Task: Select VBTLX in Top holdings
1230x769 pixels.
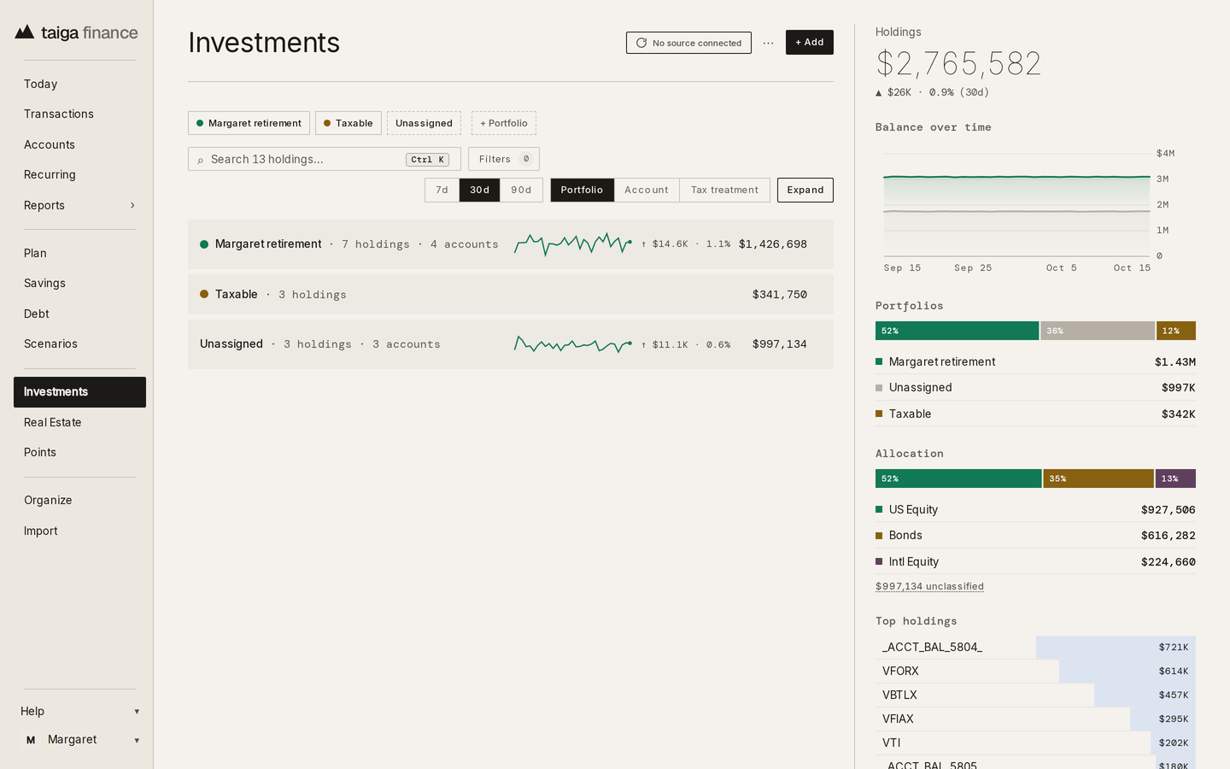Action: pos(1035,695)
